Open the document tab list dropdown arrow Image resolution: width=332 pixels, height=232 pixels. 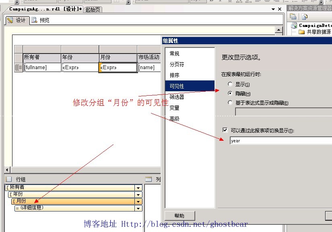(x=273, y=9)
